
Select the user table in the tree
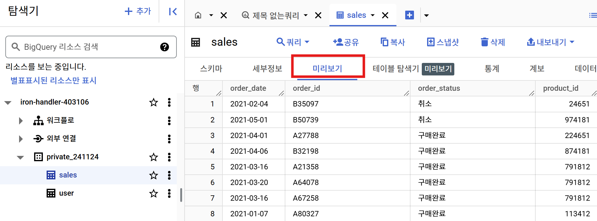click(66, 193)
